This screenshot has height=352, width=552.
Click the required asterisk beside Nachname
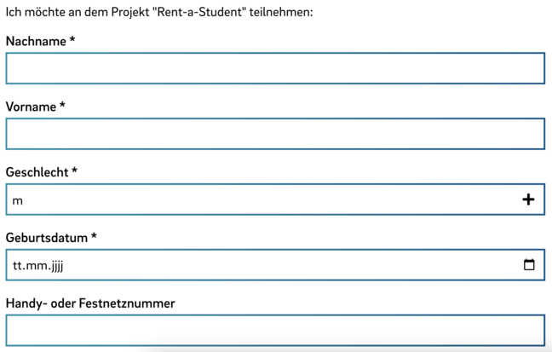click(x=72, y=41)
